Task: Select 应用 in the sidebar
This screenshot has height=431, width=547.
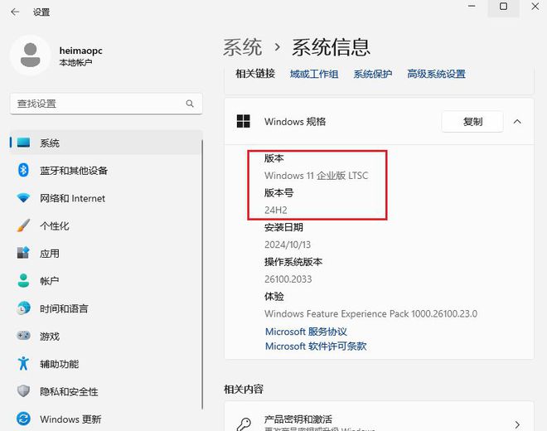Action: point(106,253)
